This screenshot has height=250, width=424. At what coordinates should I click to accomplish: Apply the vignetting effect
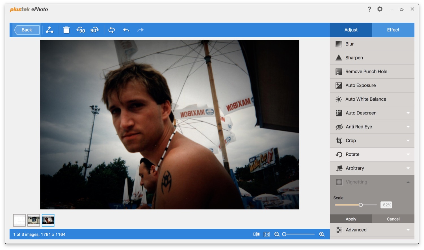click(x=351, y=219)
